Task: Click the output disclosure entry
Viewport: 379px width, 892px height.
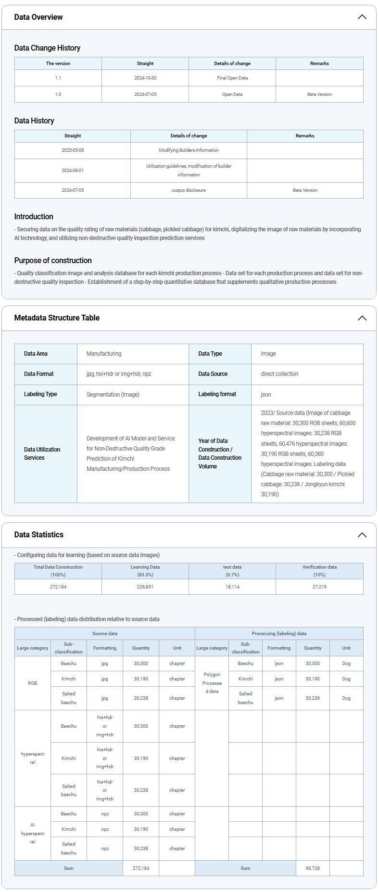Action: click(189, 190)
